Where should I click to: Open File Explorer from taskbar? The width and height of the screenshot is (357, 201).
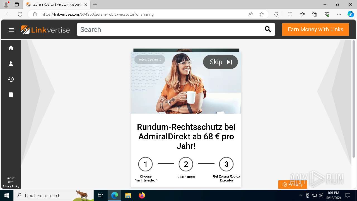coord(128,195)
